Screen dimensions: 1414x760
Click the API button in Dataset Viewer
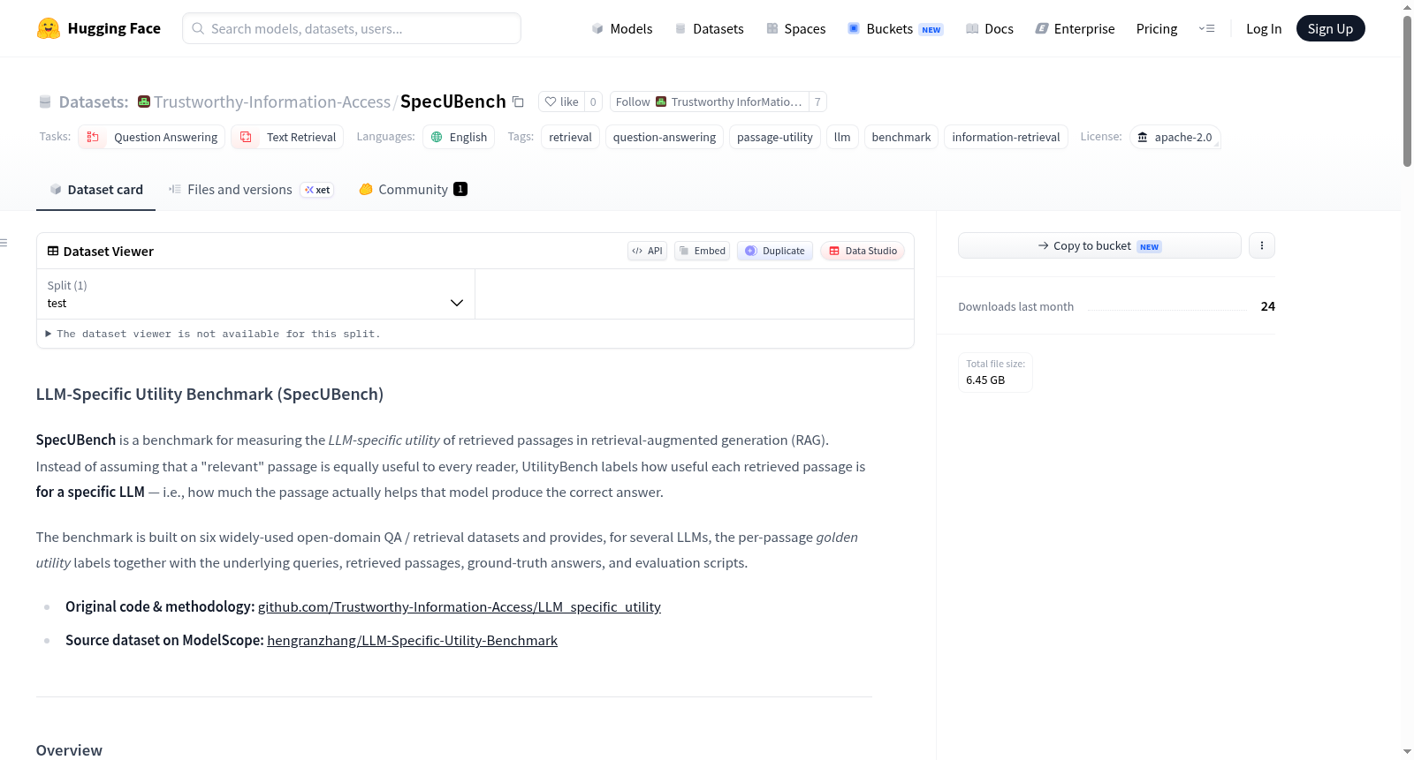pos(647,251)
